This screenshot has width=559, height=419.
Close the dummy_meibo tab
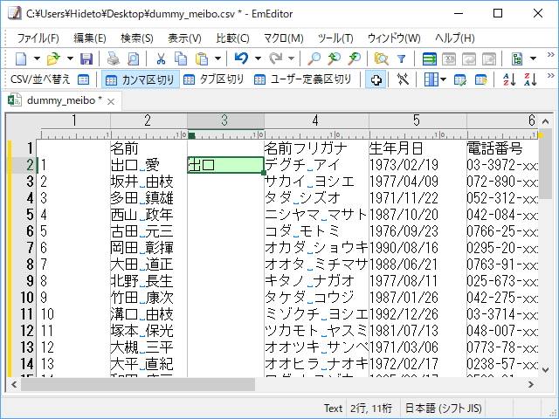pos(111,101)
